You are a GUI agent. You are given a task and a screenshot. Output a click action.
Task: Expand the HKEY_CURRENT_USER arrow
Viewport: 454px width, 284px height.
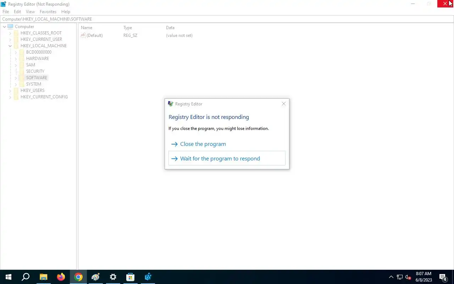(x=10, y=39)
